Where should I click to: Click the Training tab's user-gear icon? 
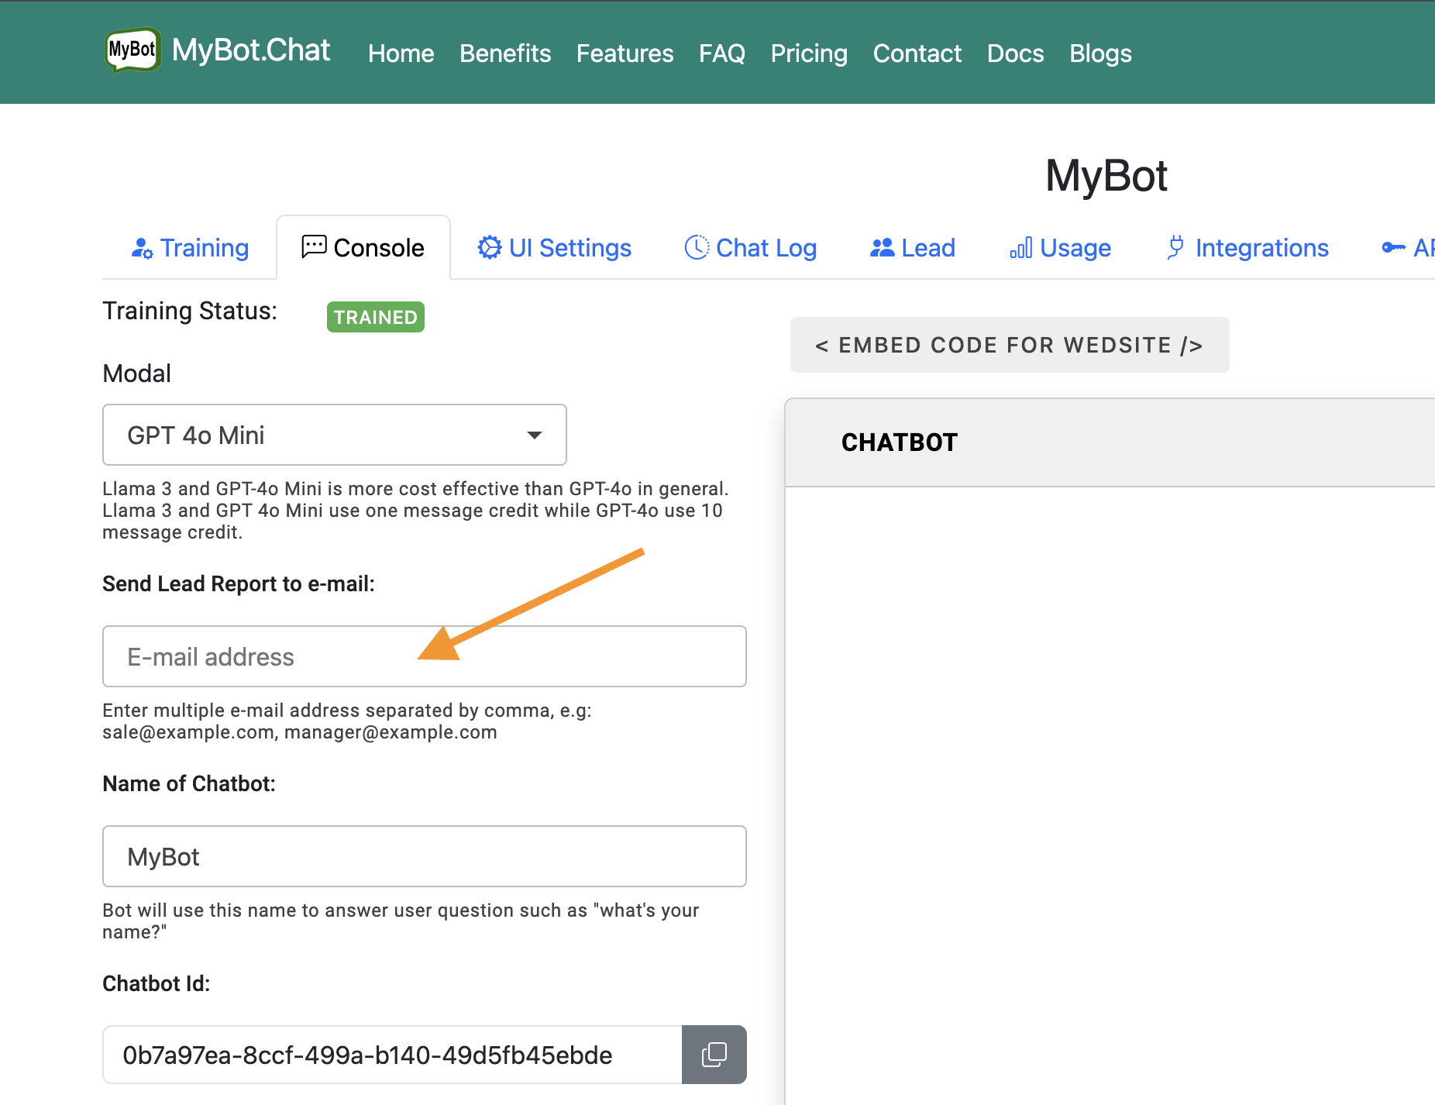click(142, 248)
